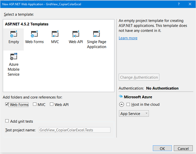Uncheck the Web Forms references checkbox
Screen dimensions: 196x154
tap(7, 104)
